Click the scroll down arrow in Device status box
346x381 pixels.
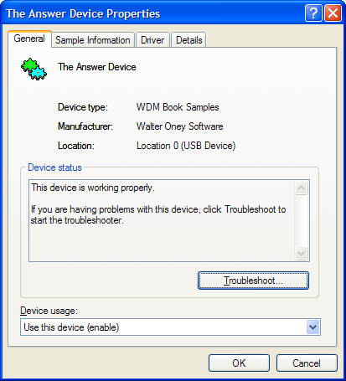301,254
